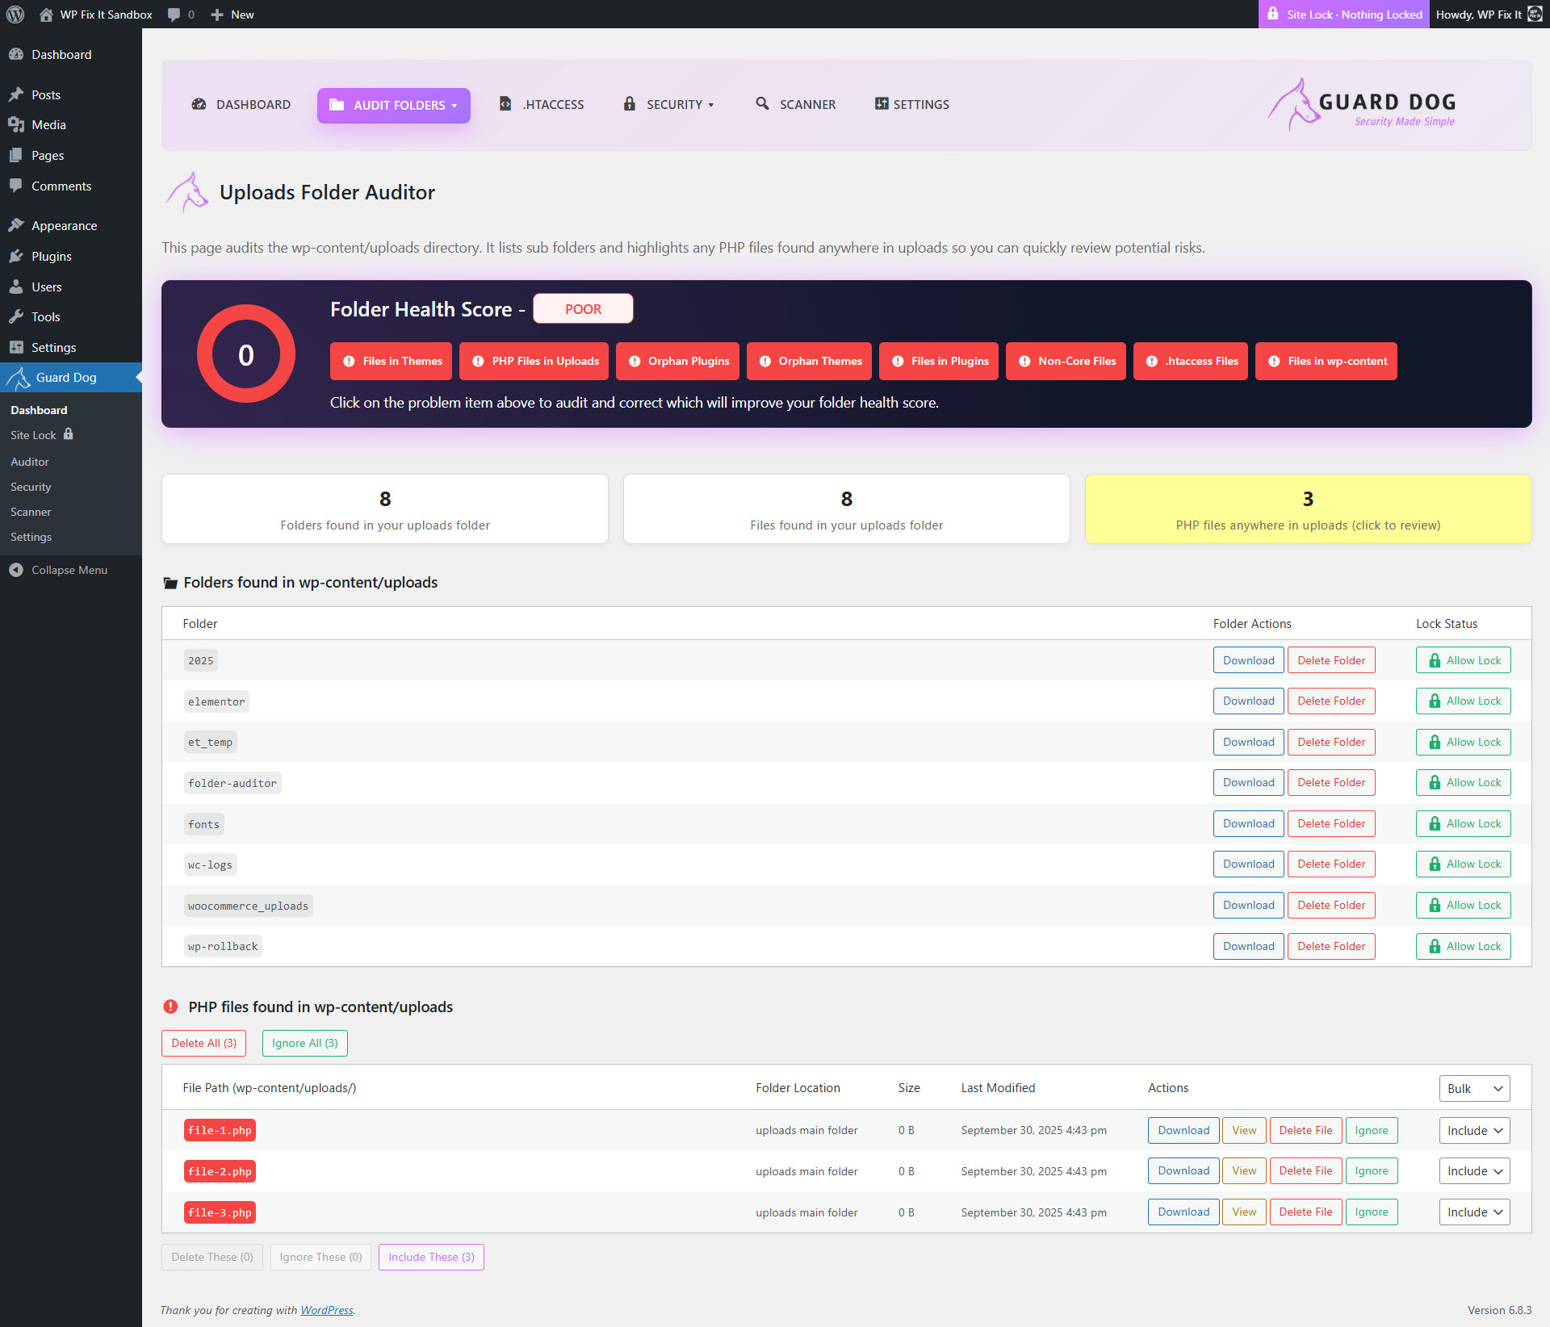The image size is (1550, 1327).
Task: Click the WordPress logo icon in admin bar
Action: point(15,15)
